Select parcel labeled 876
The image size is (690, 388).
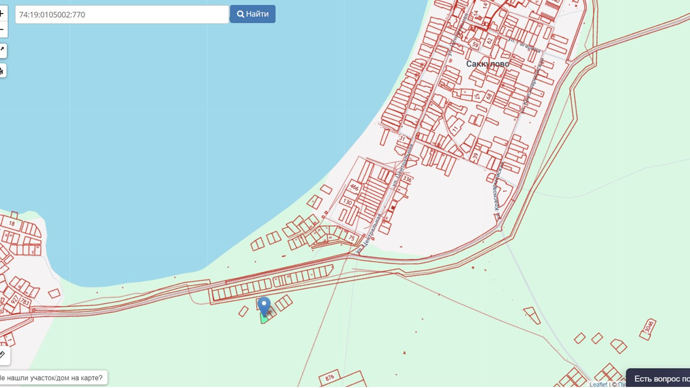coord(331,378)
